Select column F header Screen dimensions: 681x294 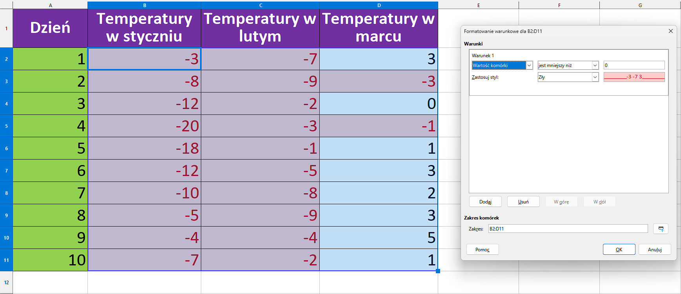point(559,5)
